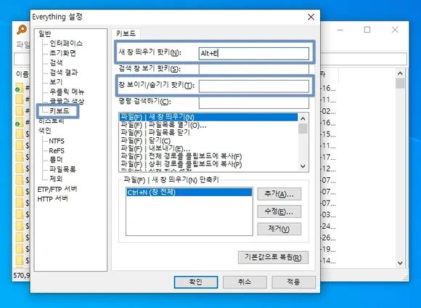This screenshot has height=308, width=421.
Task: Select the Ctrl+N (창 전체) shortcut
Action: coord(189,192)
